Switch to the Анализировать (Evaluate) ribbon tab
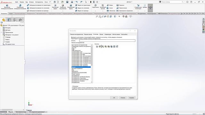Image resolution: width=205 pixels, height=115 pixels. [x=152, y=13]
